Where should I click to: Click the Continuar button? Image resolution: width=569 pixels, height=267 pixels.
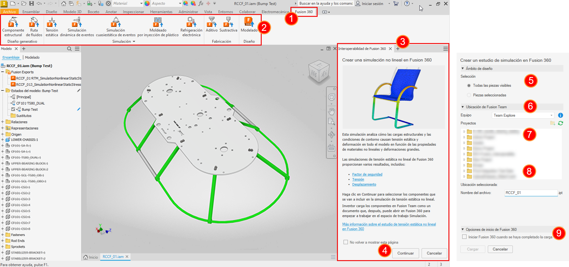pyautogui.click(x=406, y=253)
